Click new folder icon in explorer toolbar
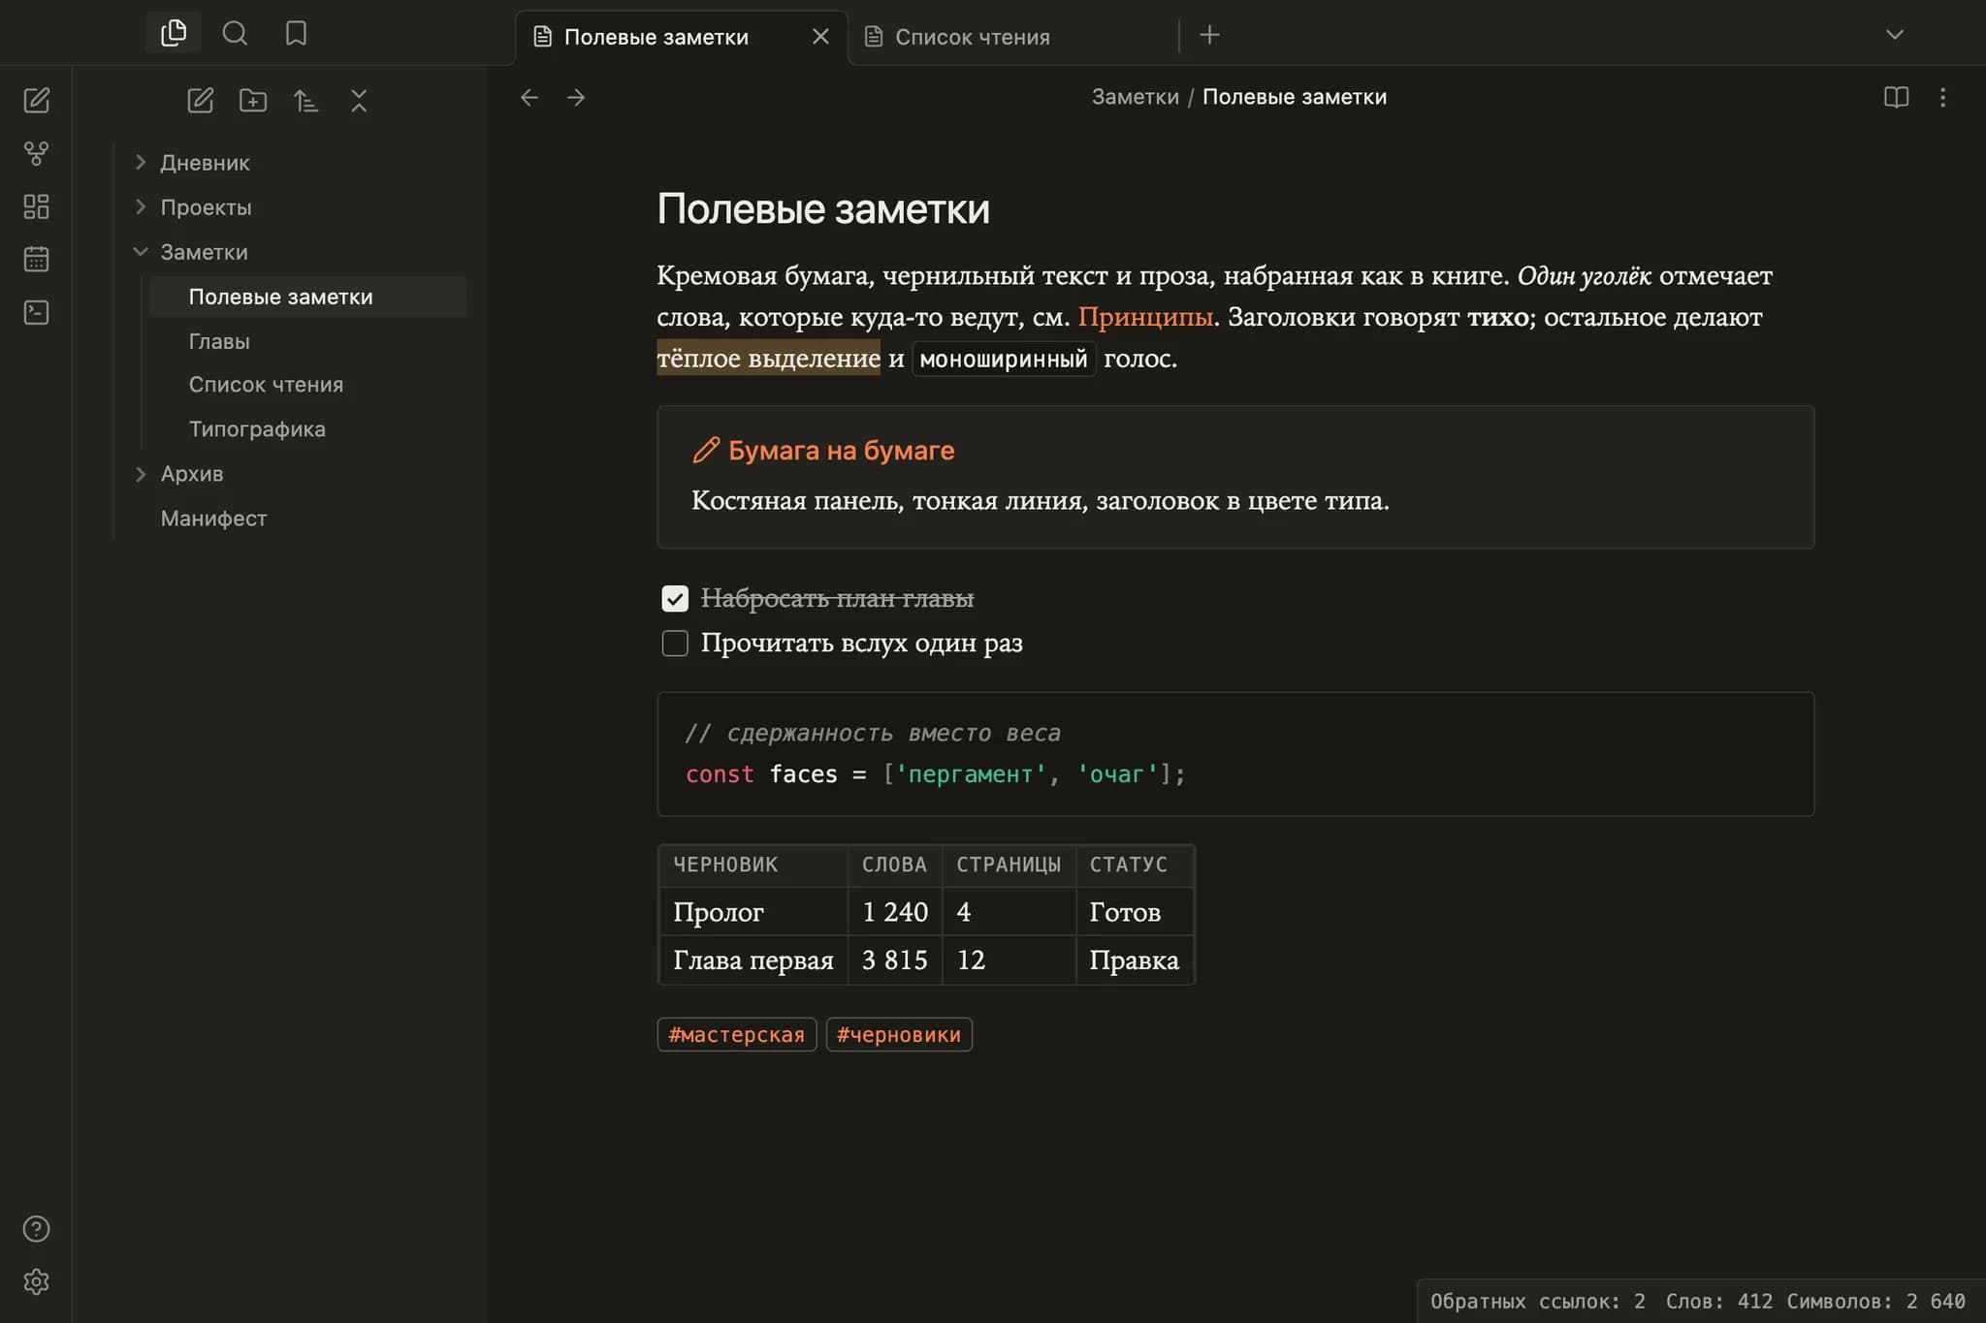 pyautogui.click(x=253, y=100)
